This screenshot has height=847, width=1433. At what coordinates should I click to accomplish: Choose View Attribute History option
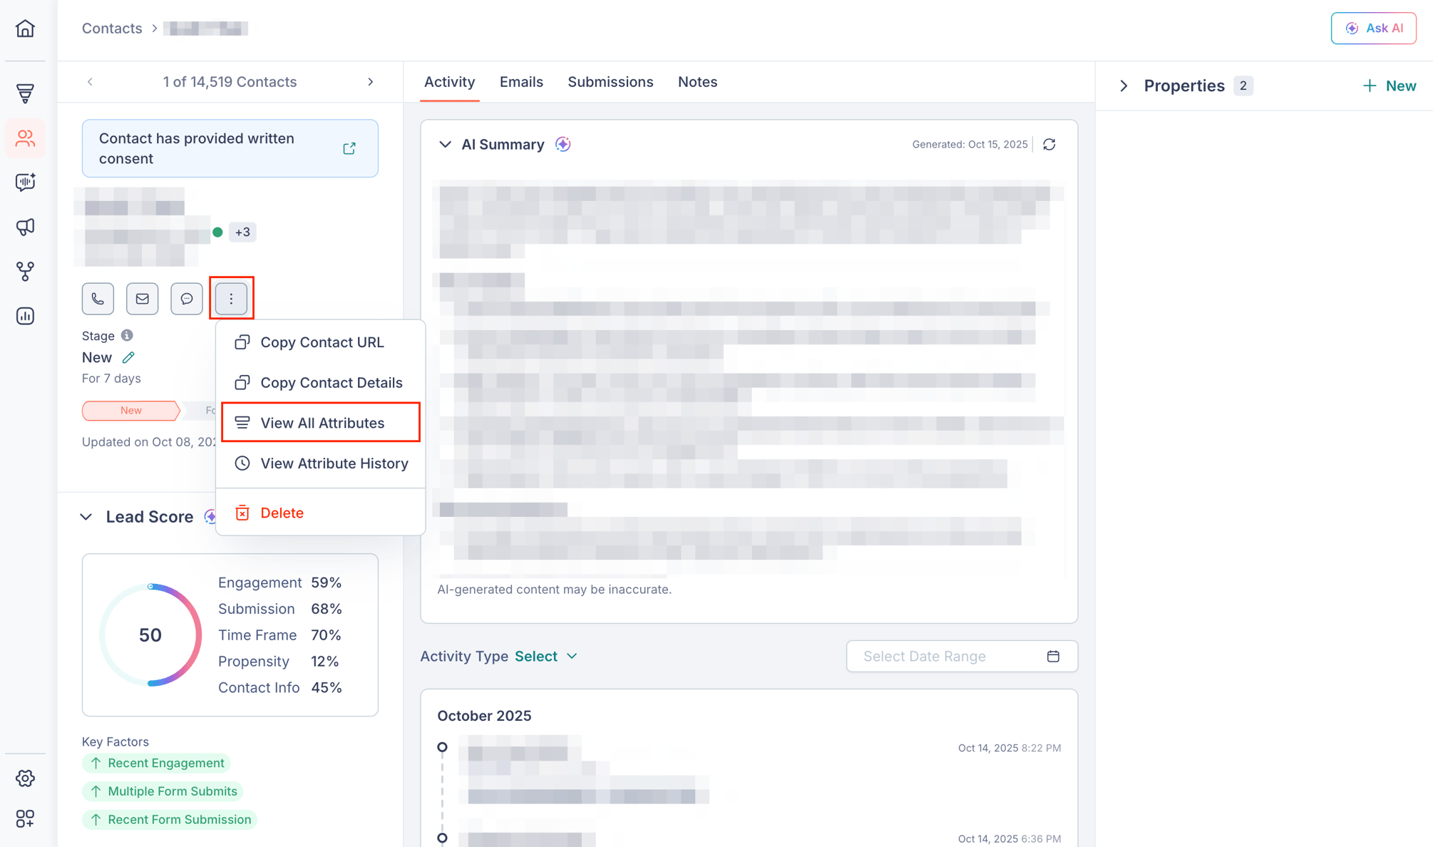coord(321,463)
